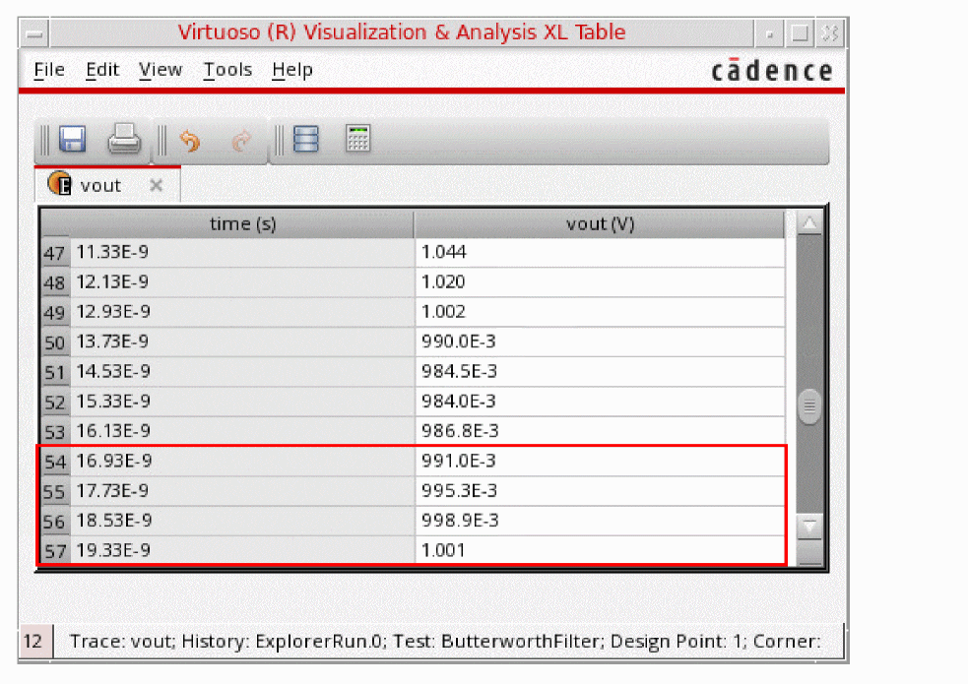Open the File menu
This screenshot has height=684, width=968.
49,70
